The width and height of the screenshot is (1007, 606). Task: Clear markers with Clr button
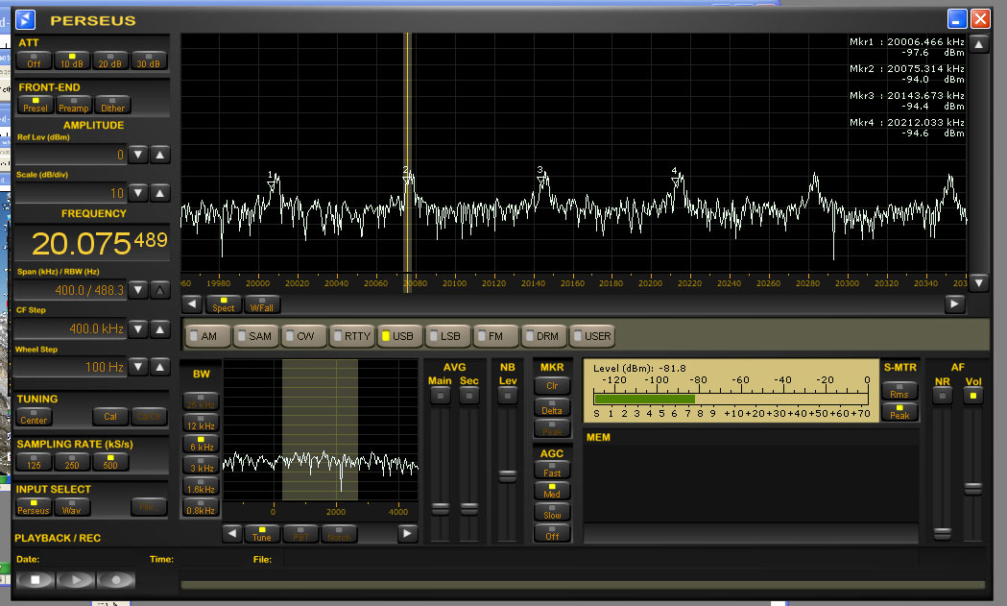pyautogui.click(x=552, y=385)
